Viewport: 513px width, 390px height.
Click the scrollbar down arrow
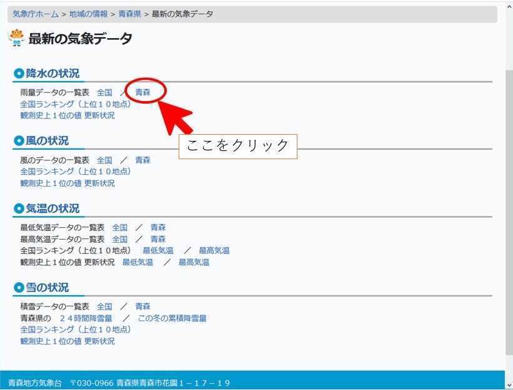(509, 386)
